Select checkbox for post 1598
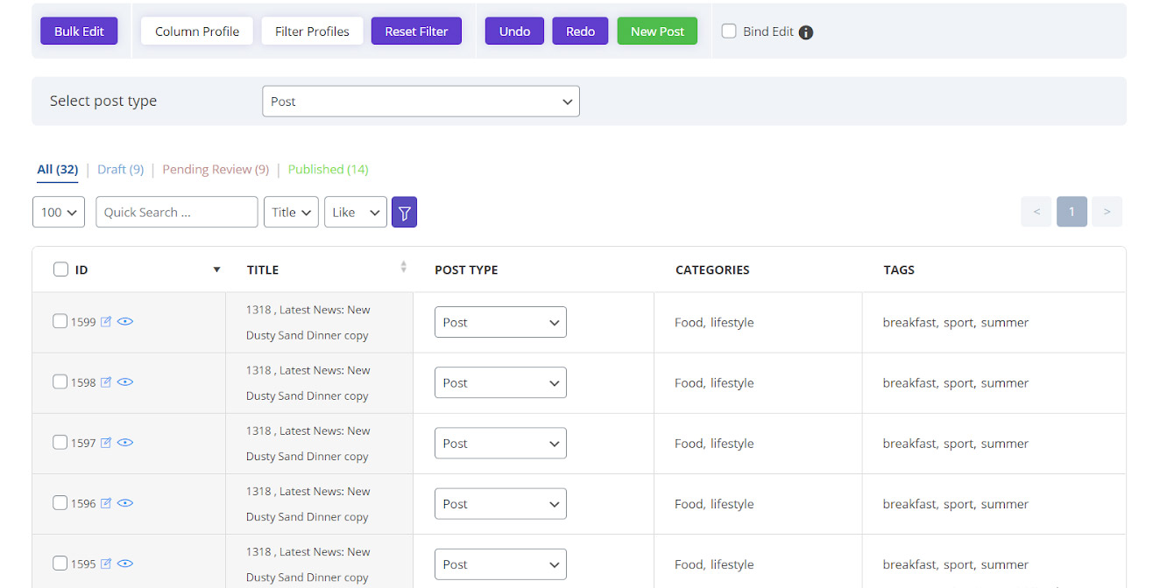Image resolution: width=1160 pixels, height=588 pixels. point(60,381)
